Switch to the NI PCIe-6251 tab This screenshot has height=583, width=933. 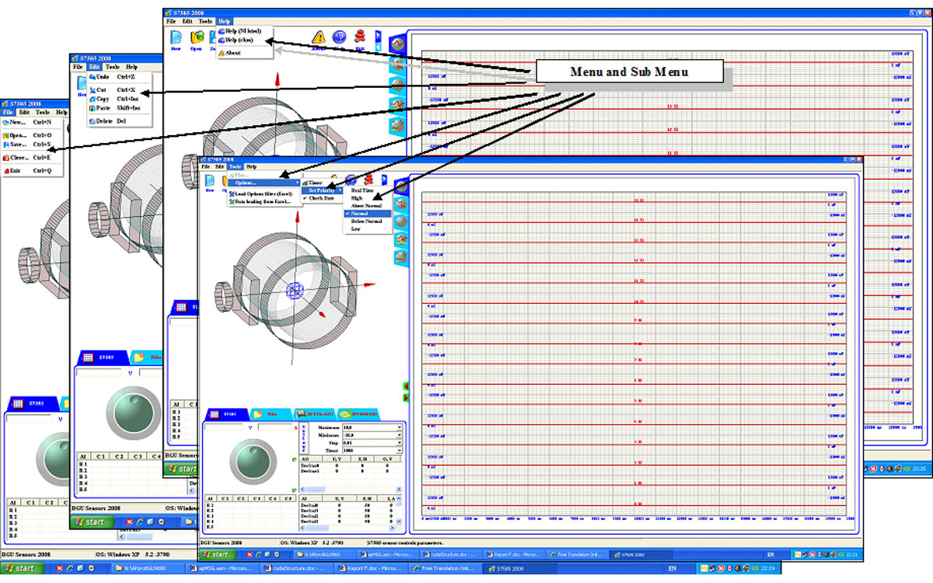coord(314,415)
